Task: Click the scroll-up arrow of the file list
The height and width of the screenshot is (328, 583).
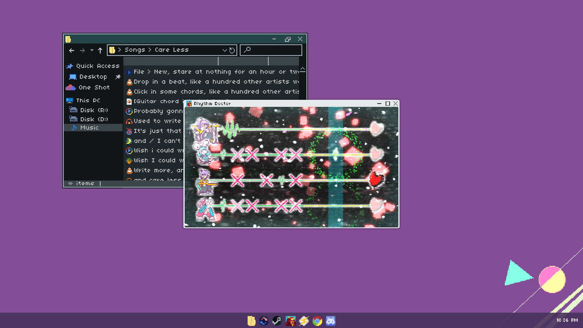Action: coord(303,69)
